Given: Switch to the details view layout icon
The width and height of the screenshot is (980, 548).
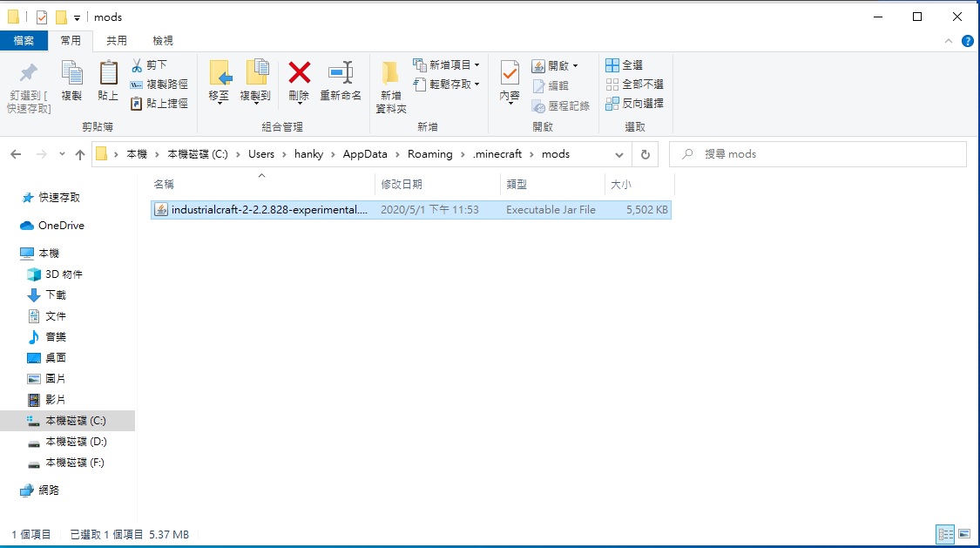Looking at the screenshot, I should pyautogui.click(x=946, y=534).
